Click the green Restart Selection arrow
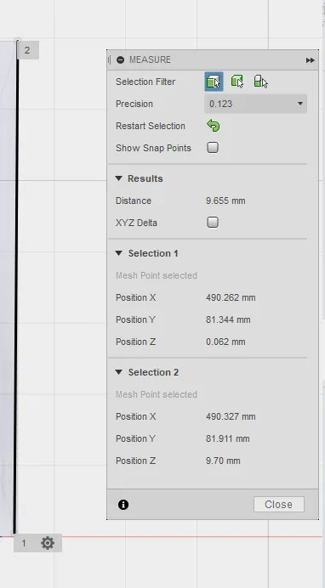 click(214, 126)
